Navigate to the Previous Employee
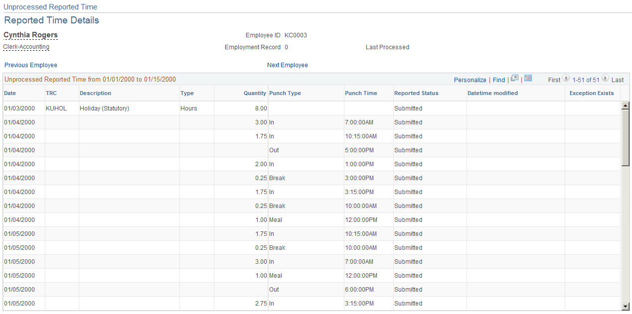Image resolution: width=632 pixels, height=314 pixels. pyautogui.click(x=30, y=65)
